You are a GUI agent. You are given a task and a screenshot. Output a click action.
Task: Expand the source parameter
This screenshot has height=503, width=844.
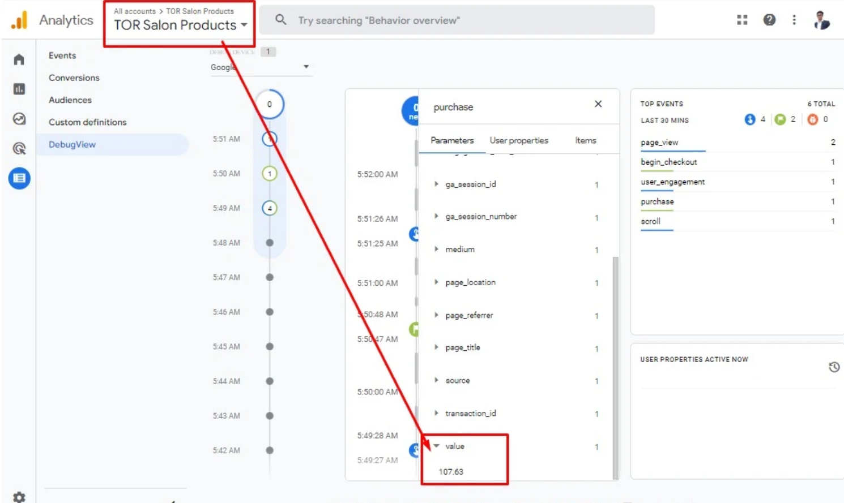pos(436,380)
